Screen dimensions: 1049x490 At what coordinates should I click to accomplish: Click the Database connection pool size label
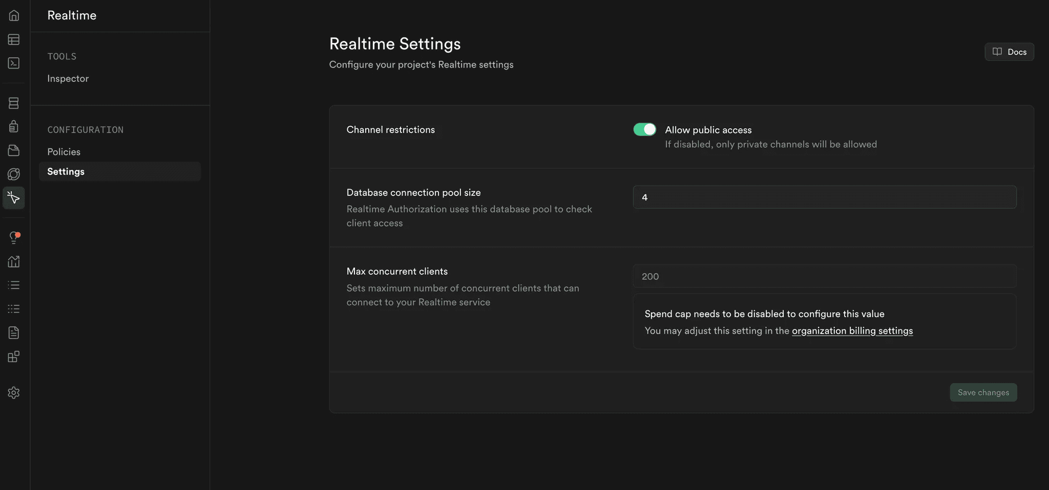click(414, 193)
